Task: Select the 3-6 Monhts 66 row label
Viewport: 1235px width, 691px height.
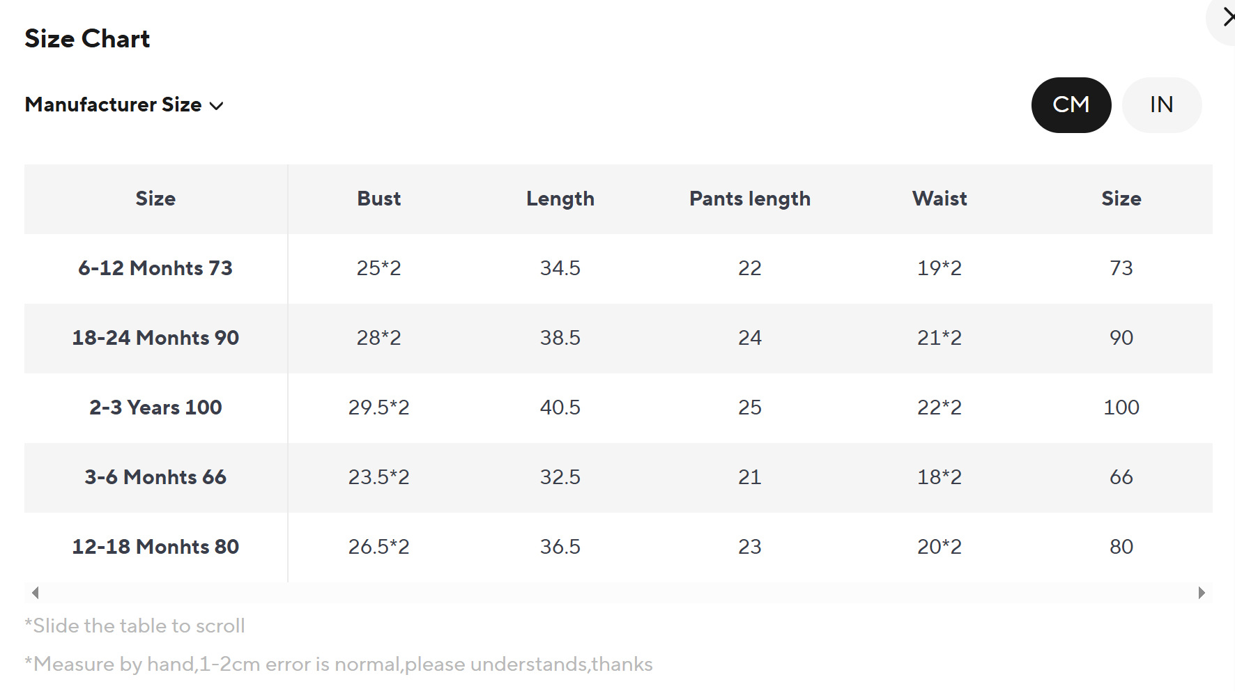Action: [x=155, y=477]
